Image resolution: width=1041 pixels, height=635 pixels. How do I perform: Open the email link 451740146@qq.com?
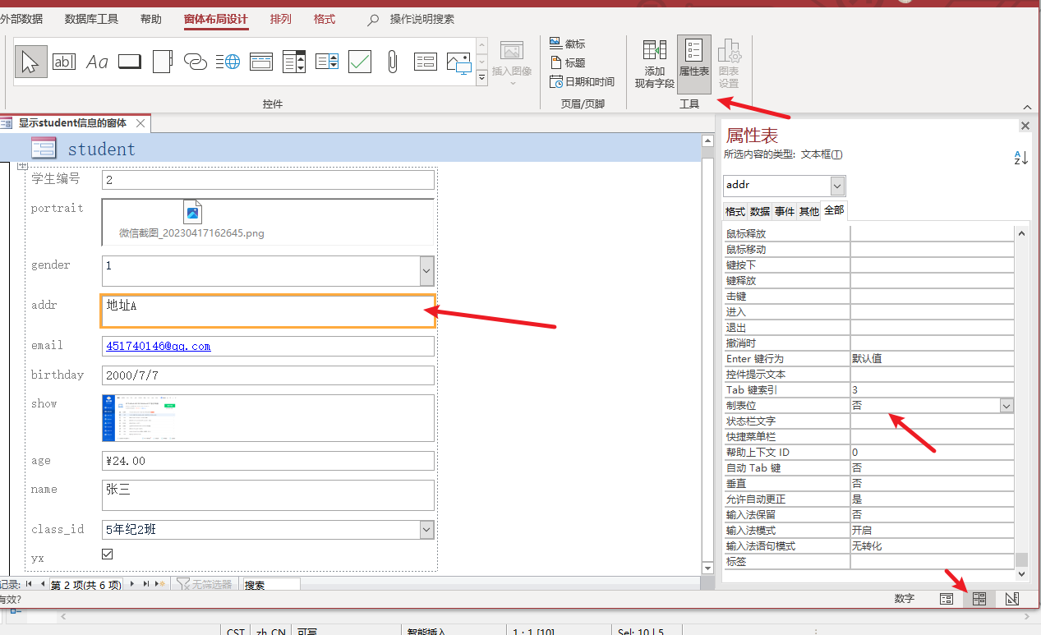point(158,347)
